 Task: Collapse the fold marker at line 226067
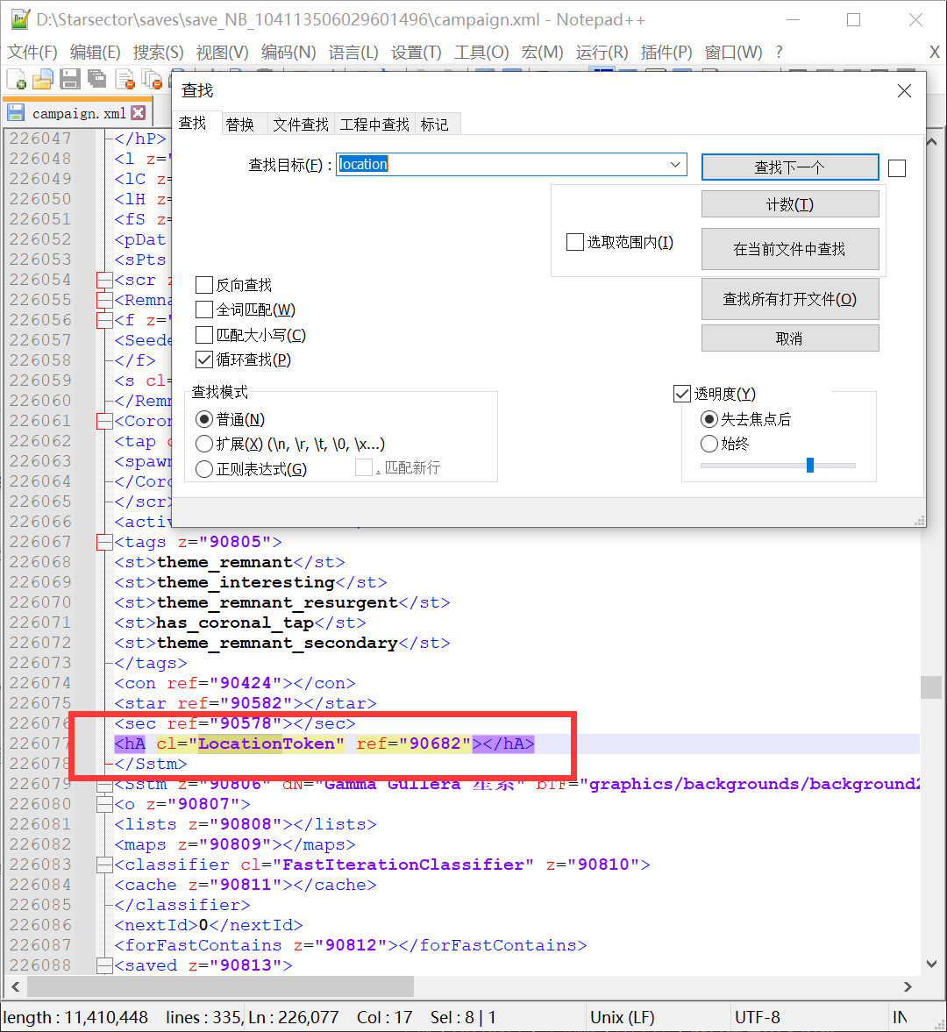pyautogui.click(x=105, y=543)
